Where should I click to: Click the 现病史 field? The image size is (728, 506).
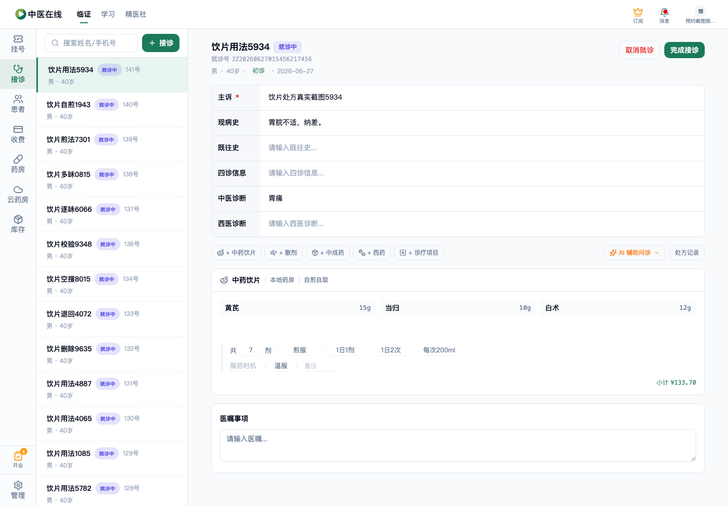coord(482,122)
